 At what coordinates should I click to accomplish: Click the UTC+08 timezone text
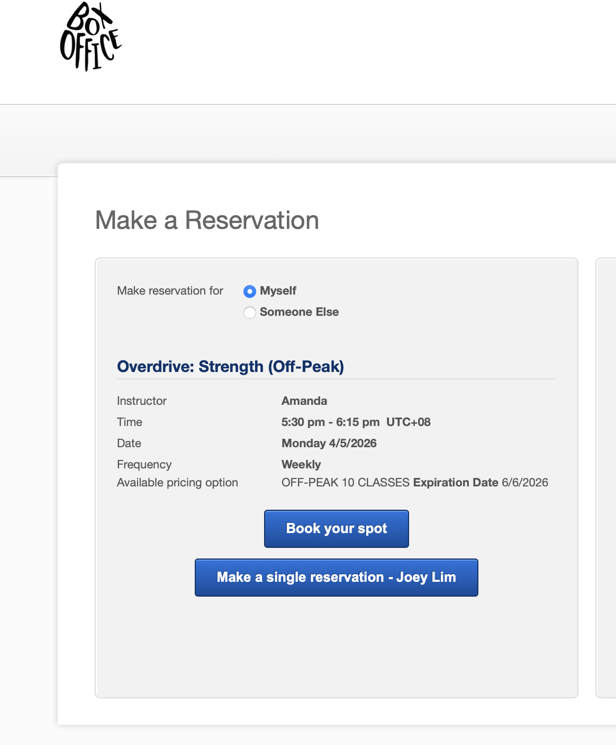click(409, 422)
